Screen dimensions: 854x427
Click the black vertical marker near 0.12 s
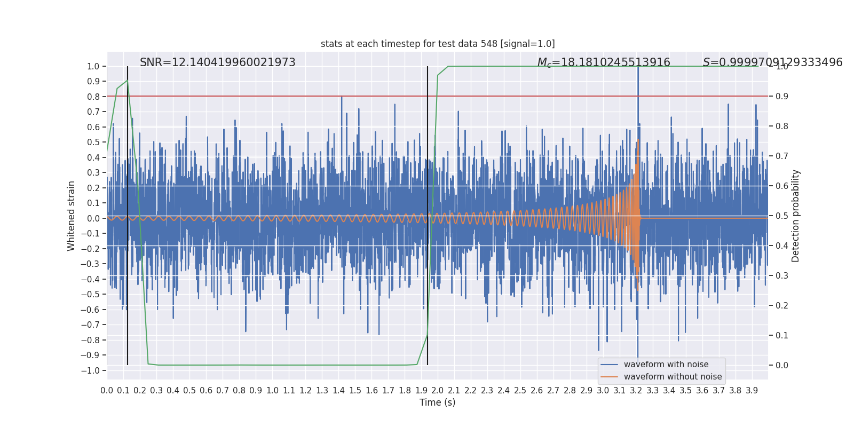pyautogui.click(x=128, y=216)
